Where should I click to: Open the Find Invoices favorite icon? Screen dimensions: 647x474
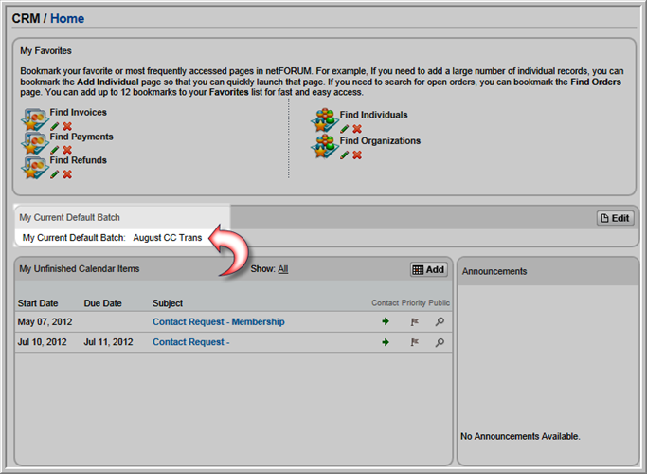(x=35, y=119)
